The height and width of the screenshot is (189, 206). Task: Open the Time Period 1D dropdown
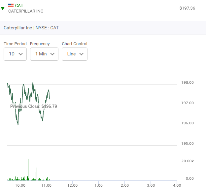(x=15, y=54)
